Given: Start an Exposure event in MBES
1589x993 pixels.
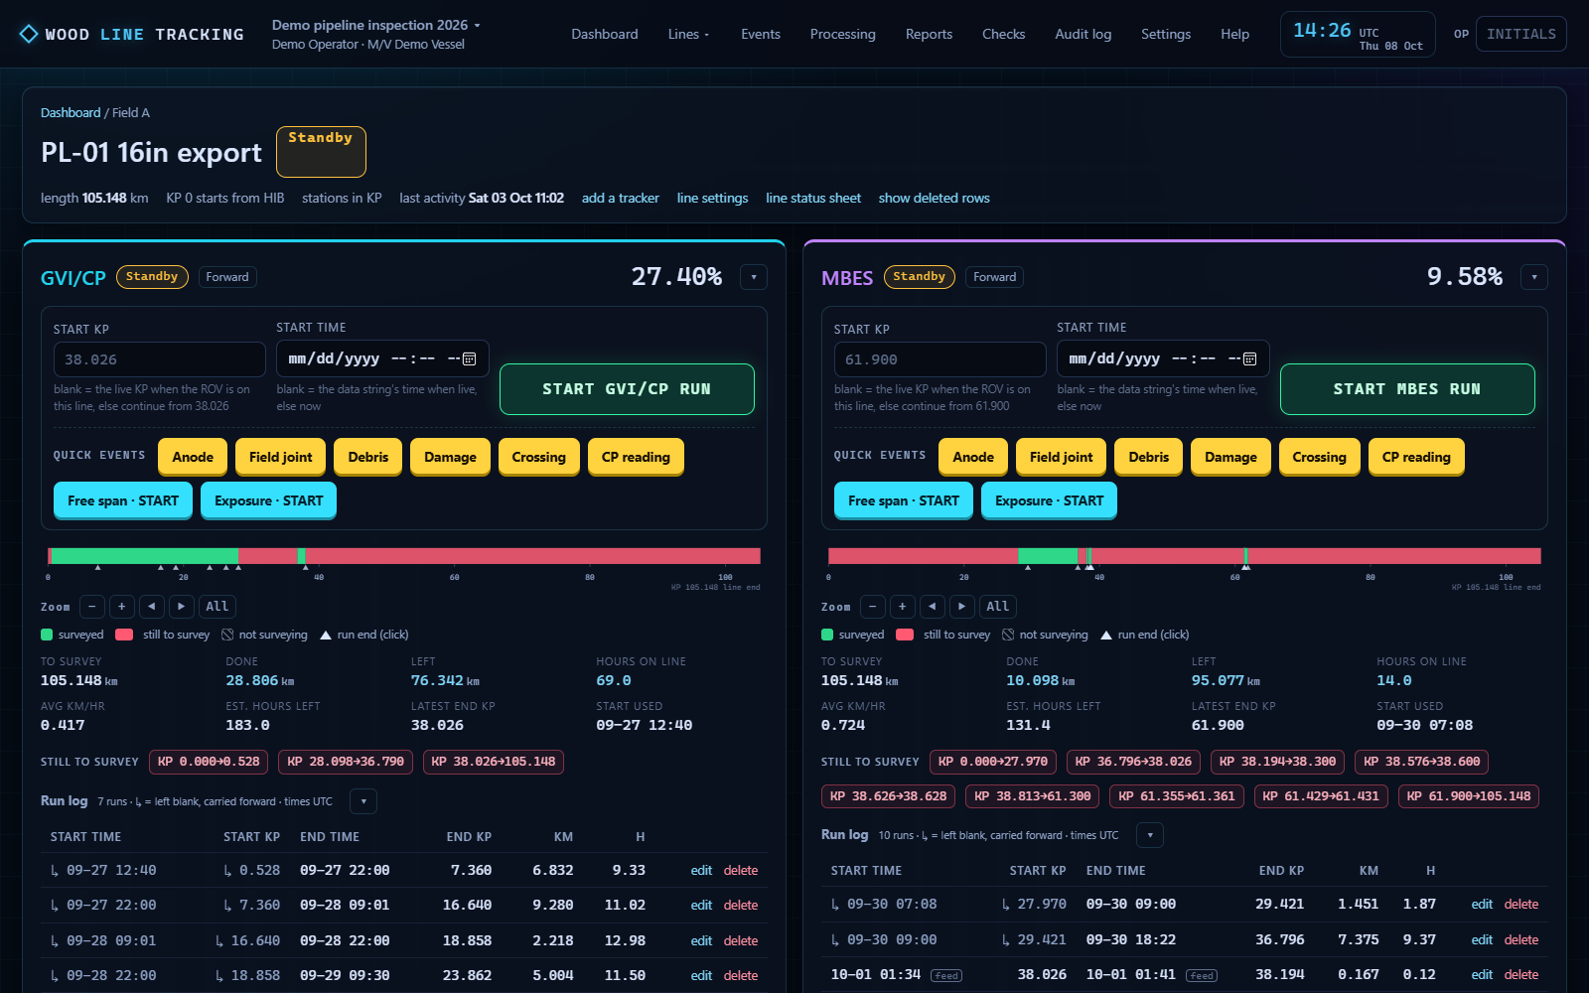Looking at the screenshot, I should pyautogui.click(x=1049, y=500).
